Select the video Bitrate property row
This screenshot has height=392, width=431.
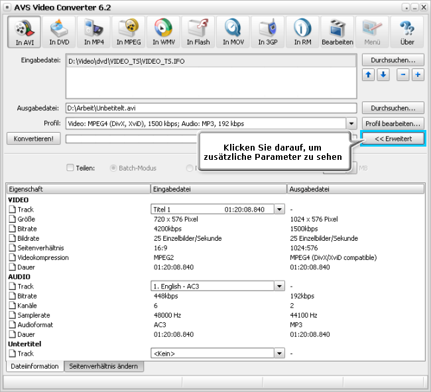coord(215,229)
